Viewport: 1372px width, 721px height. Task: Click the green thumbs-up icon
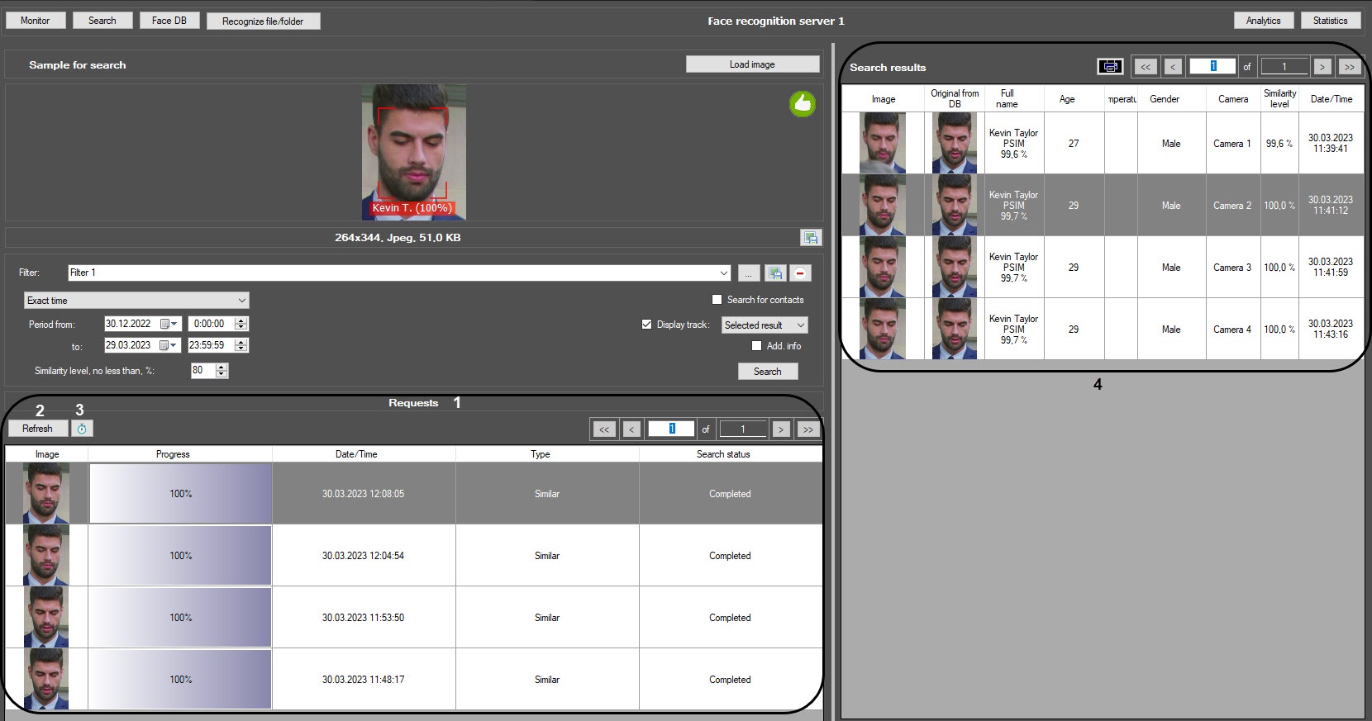pyautogui.click(x=802, y=104)
